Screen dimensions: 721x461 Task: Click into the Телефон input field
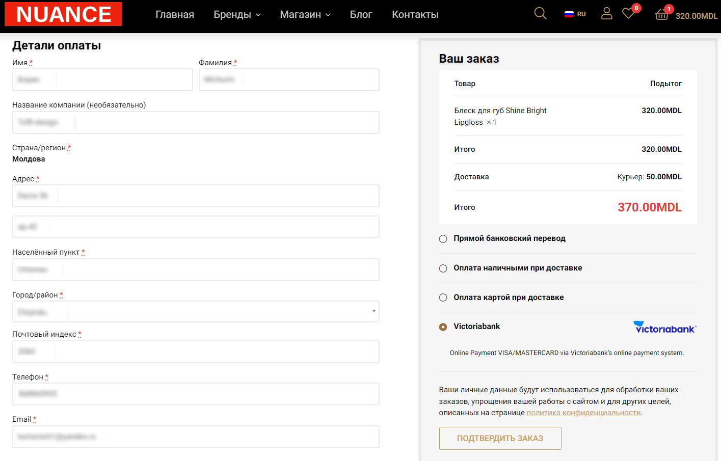click(x=196, y=394)
